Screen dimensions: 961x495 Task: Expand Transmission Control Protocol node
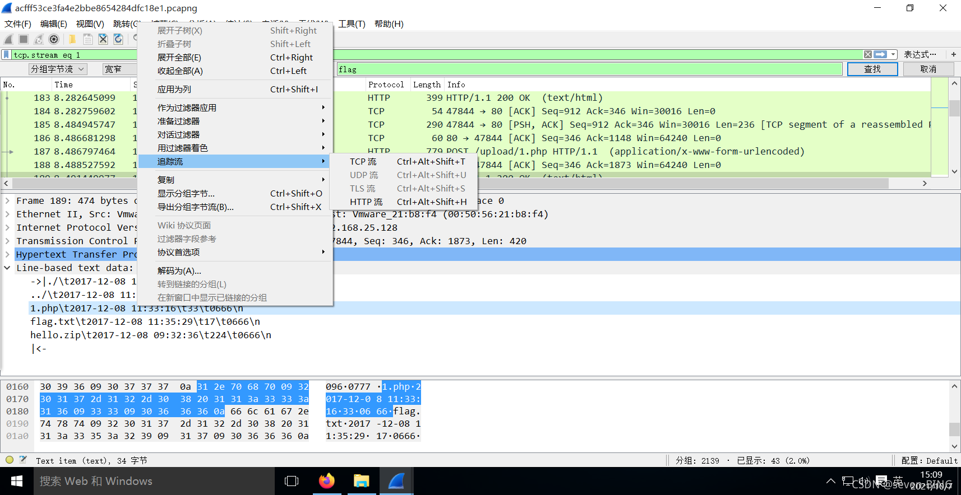coord(7,241)
